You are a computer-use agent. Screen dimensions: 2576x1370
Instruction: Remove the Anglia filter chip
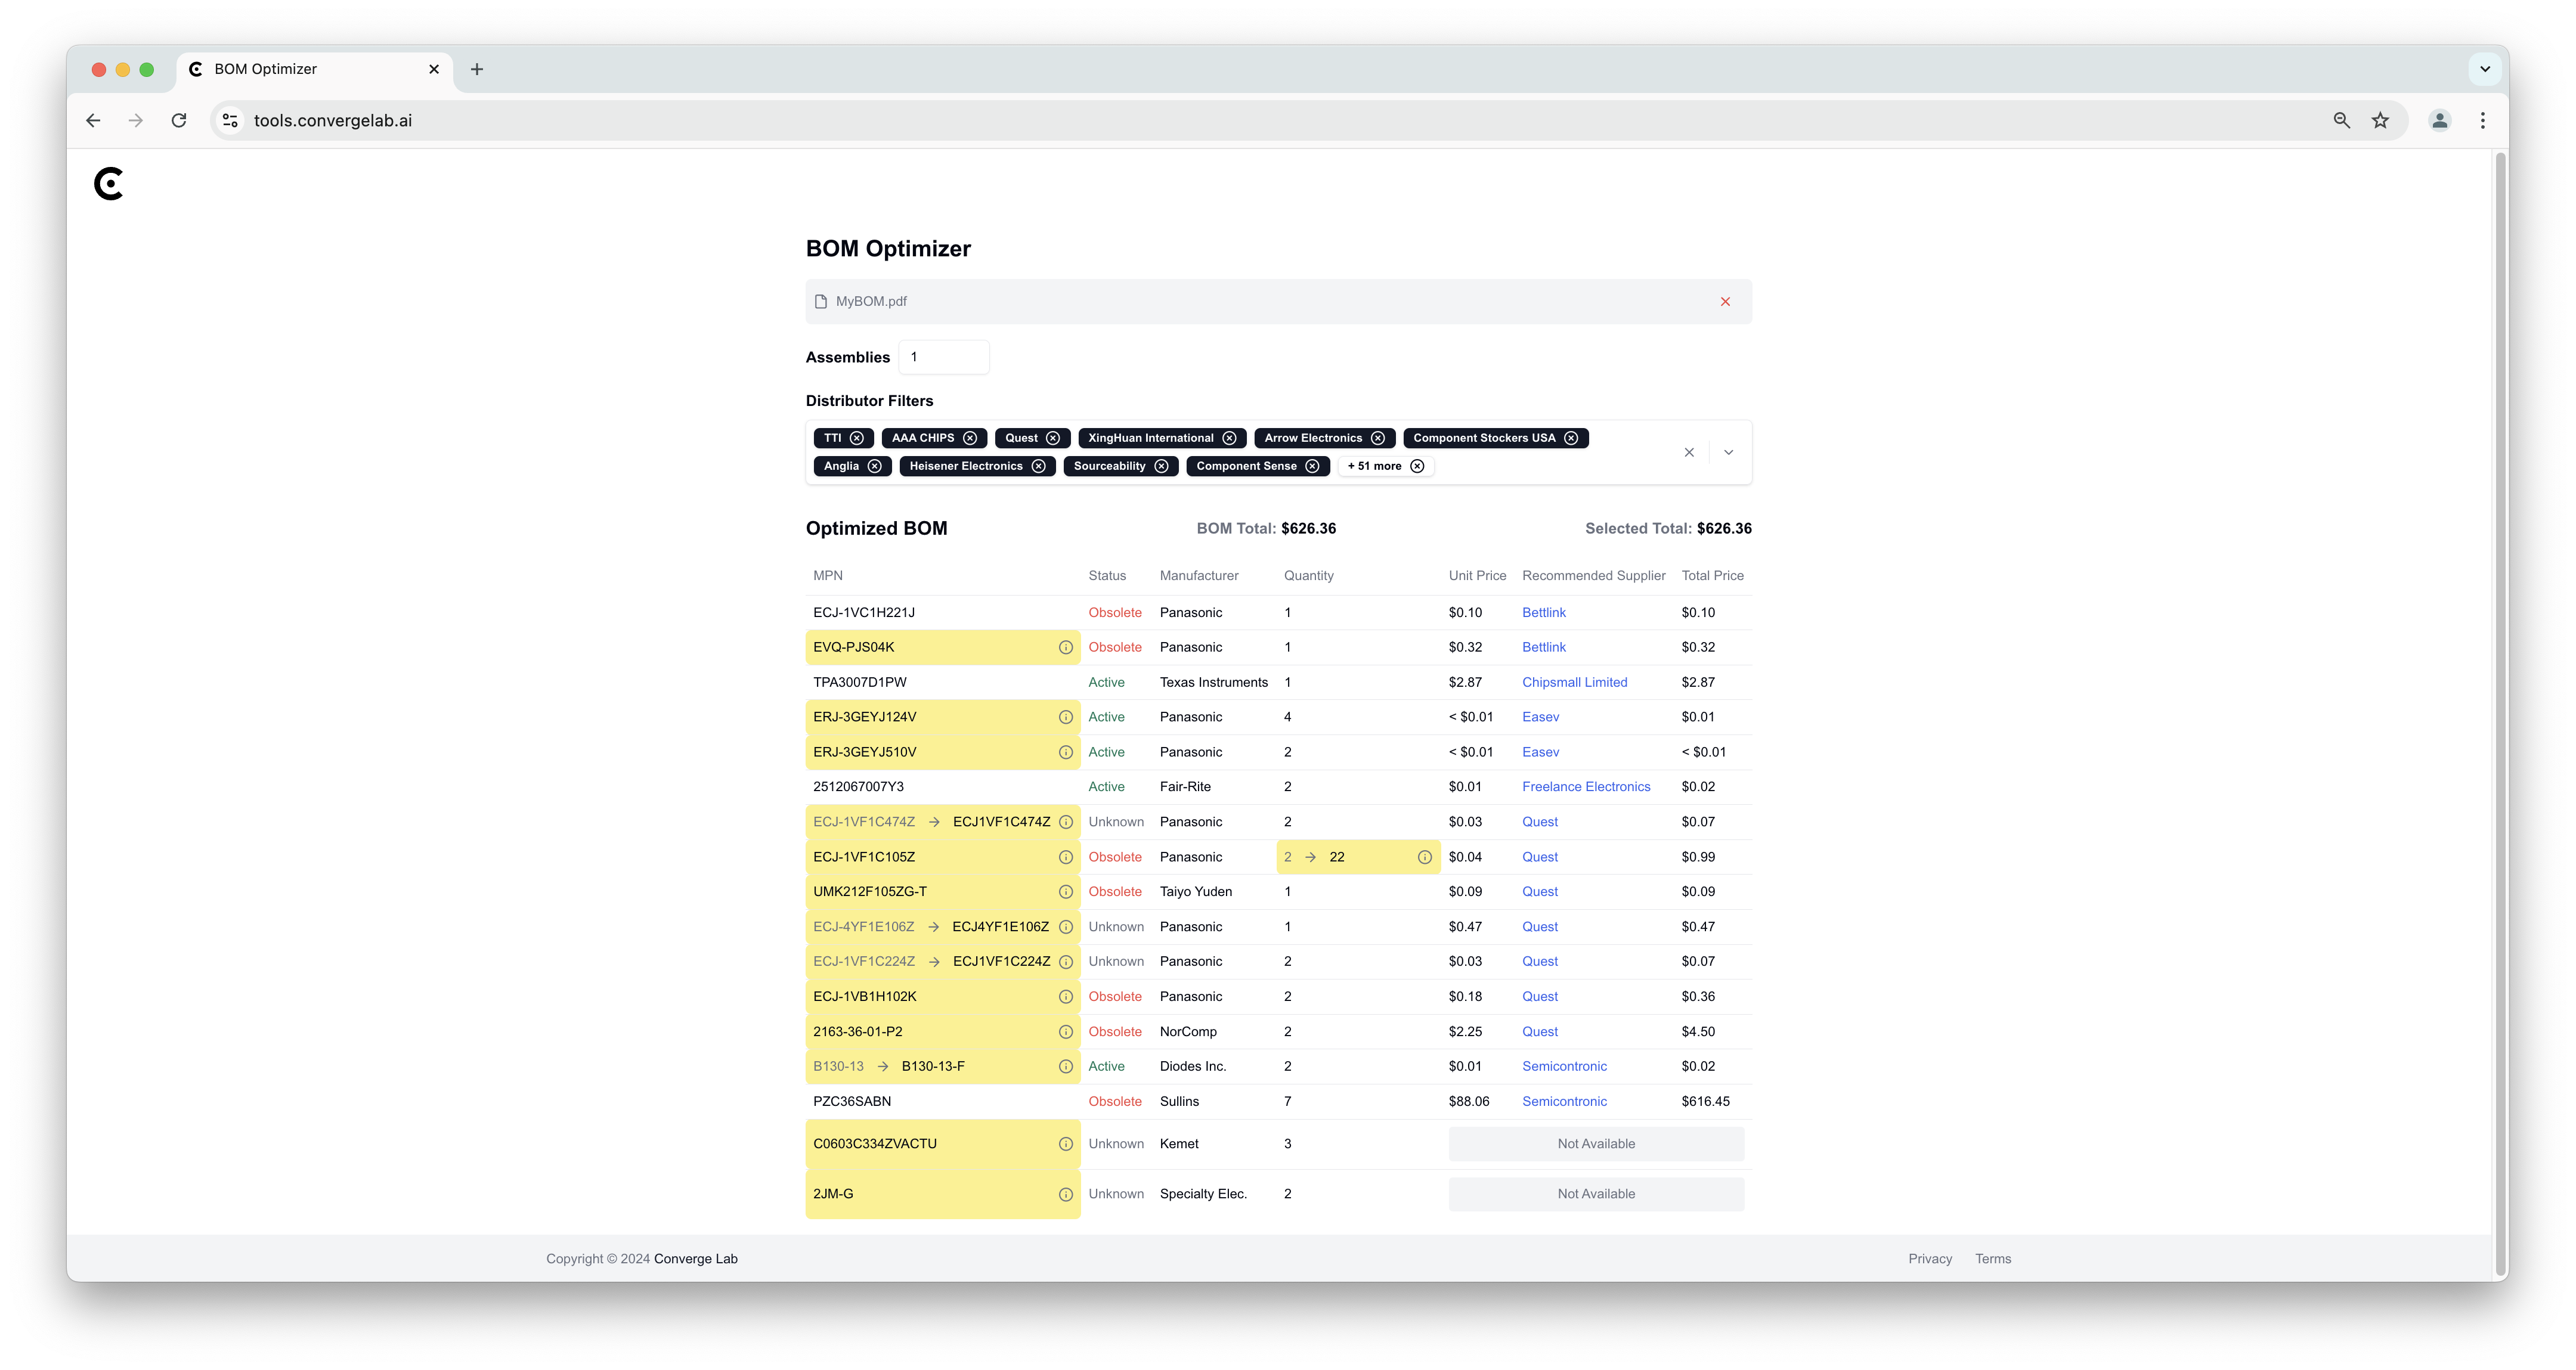pos(875,466)
